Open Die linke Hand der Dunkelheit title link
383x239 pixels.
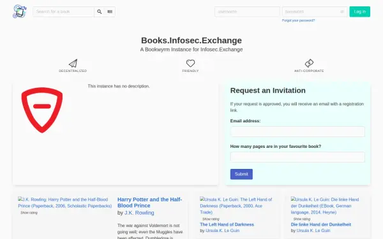321,224
